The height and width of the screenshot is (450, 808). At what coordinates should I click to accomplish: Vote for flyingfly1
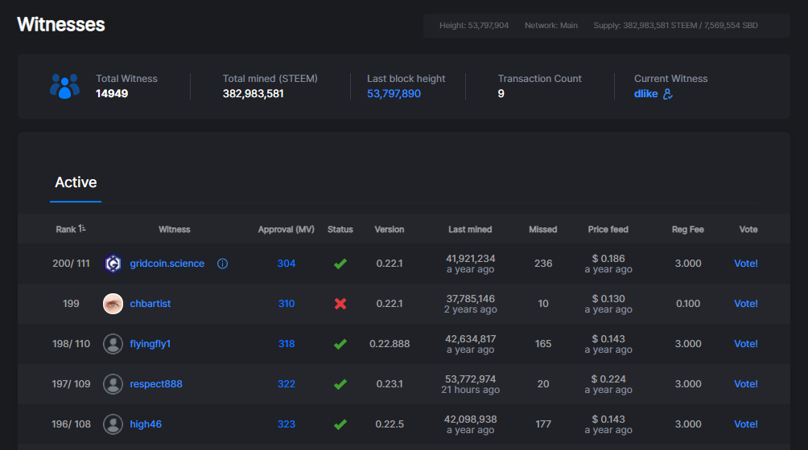click(x=746, y=344)
